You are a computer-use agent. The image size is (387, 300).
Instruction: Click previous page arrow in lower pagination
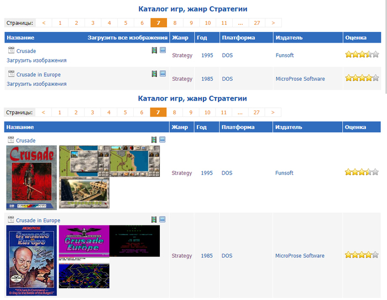[x=43, y=113]
